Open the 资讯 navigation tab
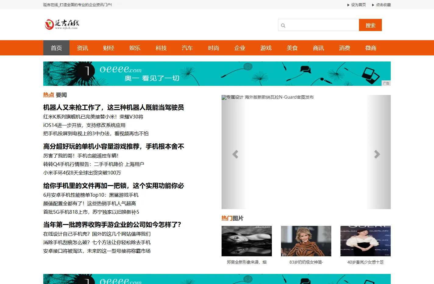 [x=83, y=48]
